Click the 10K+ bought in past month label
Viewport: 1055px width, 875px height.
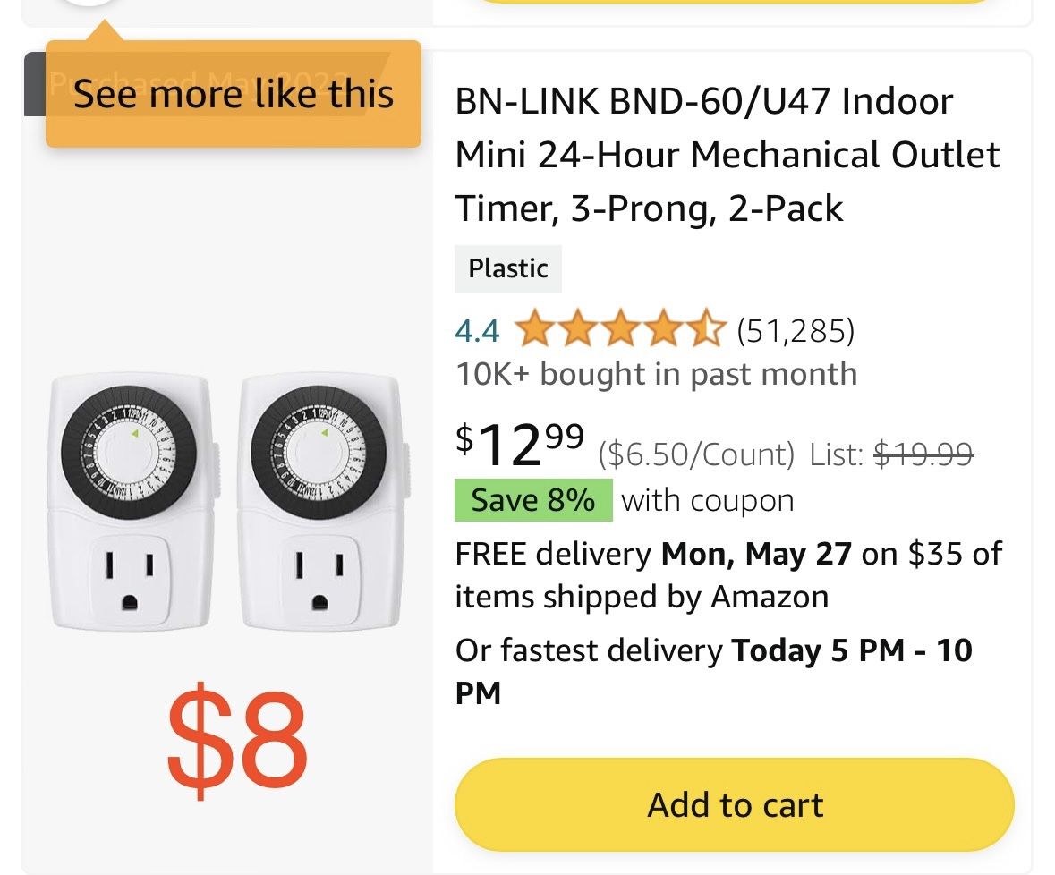[655, 374]
